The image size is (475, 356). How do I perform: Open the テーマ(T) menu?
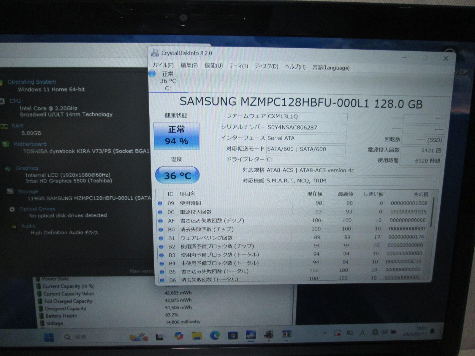[x=239, y=66]
